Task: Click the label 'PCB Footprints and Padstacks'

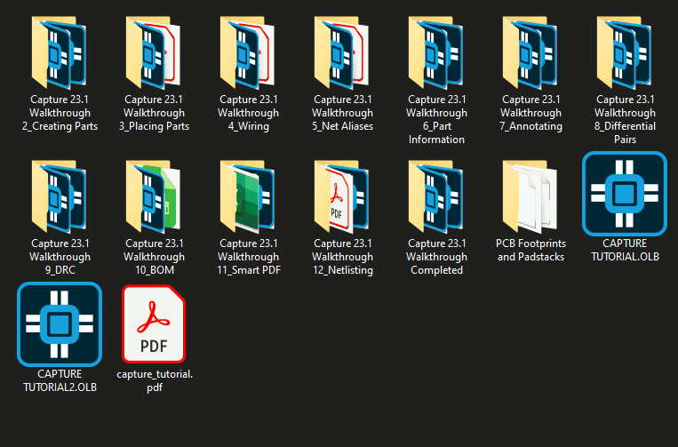Action: point(531,250)
